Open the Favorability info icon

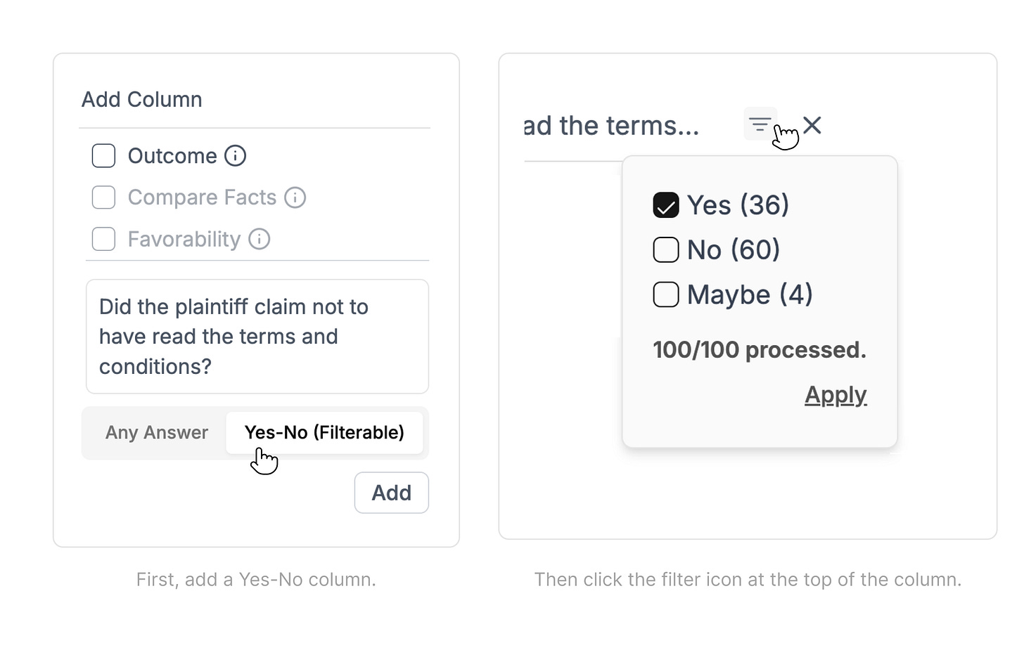[x=259, y=239]
